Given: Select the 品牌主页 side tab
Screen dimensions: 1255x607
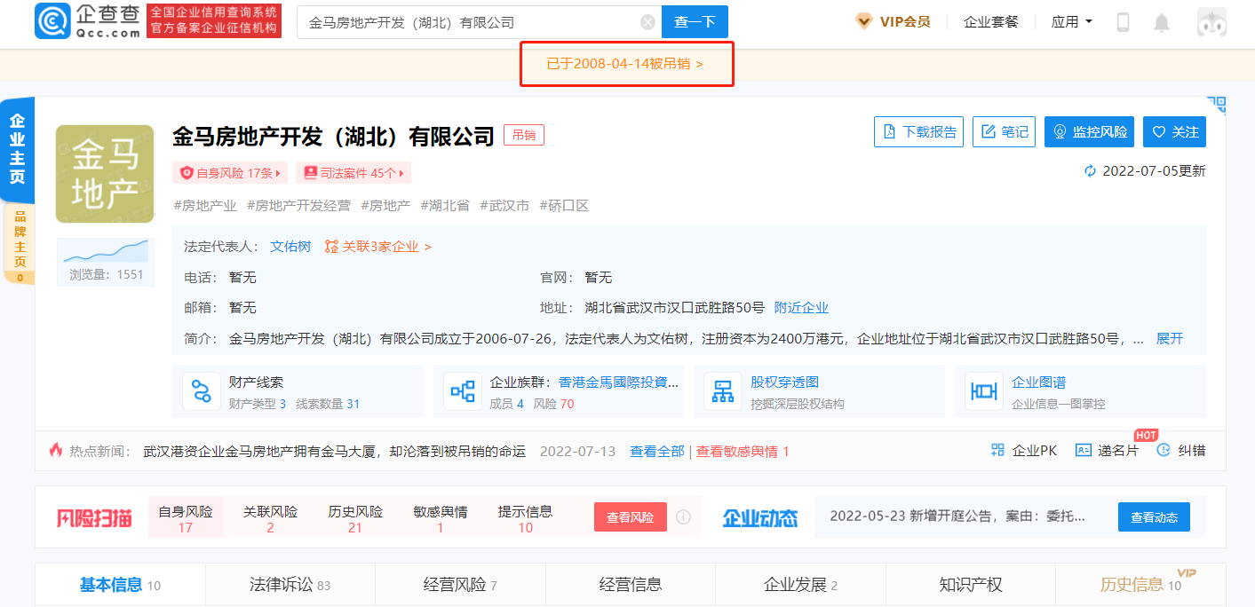Looking at the screenshot, I should (20, 245).
